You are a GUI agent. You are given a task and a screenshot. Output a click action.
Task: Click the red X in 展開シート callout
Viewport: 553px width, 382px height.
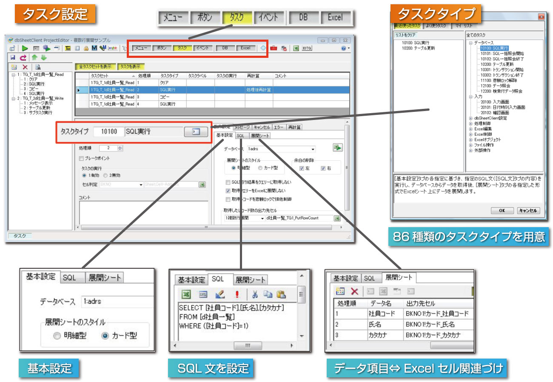pyautogui.click(x=354, y=291)
